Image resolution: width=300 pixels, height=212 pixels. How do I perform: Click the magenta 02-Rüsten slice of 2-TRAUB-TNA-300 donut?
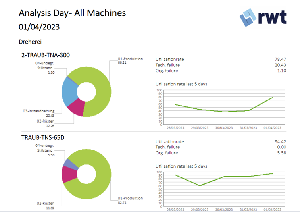click(x=77, y=108)
